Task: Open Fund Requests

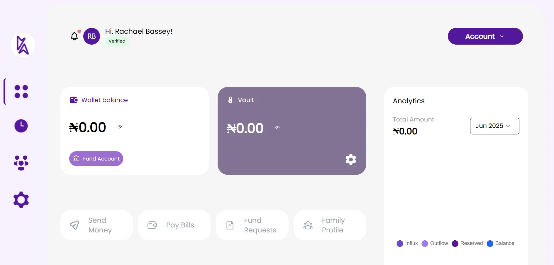Action: coord(252,225)
